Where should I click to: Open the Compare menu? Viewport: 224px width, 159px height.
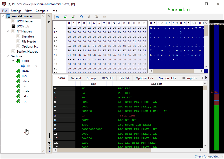(42, 11)
